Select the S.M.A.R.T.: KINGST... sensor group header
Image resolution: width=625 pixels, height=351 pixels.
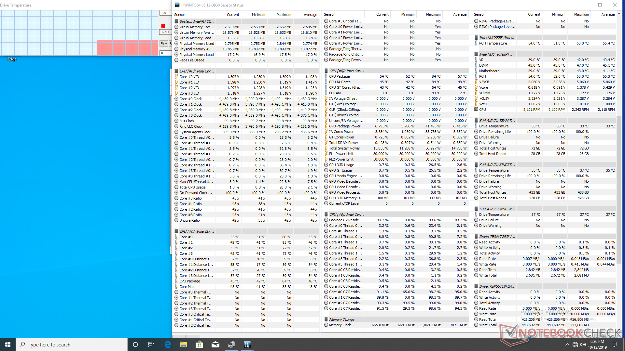click(x=497, y=165)
